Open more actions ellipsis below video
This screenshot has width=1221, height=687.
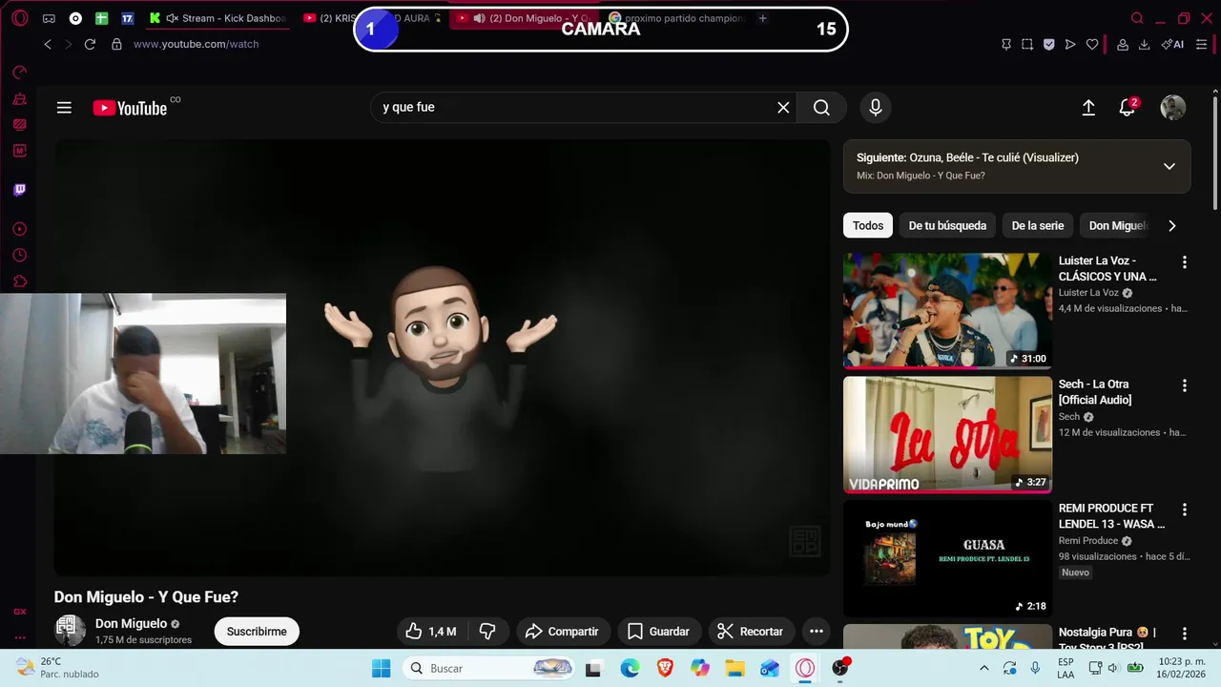(x=816, y=632)
